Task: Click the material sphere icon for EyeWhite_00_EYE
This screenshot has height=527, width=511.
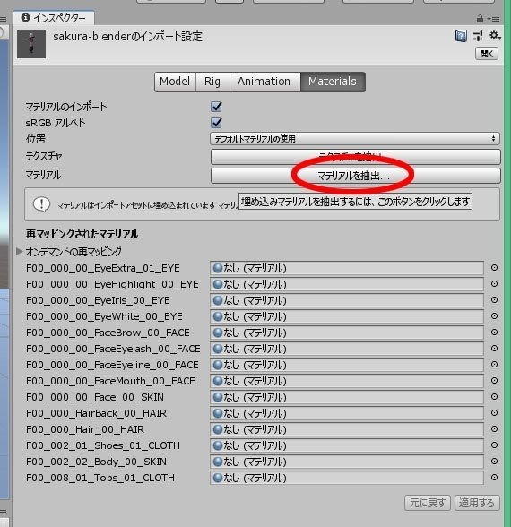Action: tap(218, 316)
